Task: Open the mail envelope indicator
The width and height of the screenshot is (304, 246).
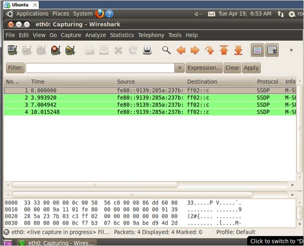Action: [x=211, y=14]
